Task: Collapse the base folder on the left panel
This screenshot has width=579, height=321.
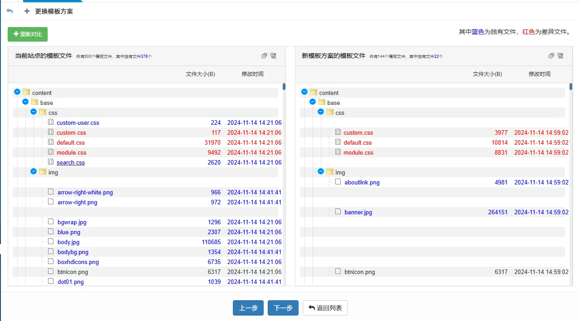Action: tap(25, 102)
